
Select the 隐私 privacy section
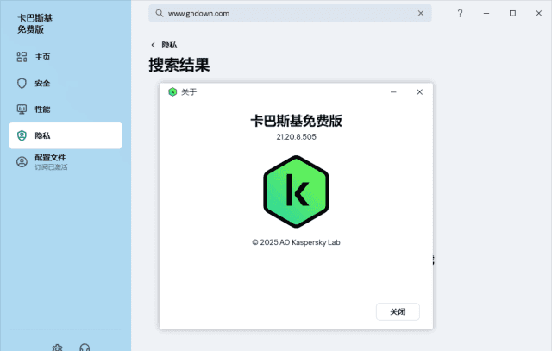66,135
